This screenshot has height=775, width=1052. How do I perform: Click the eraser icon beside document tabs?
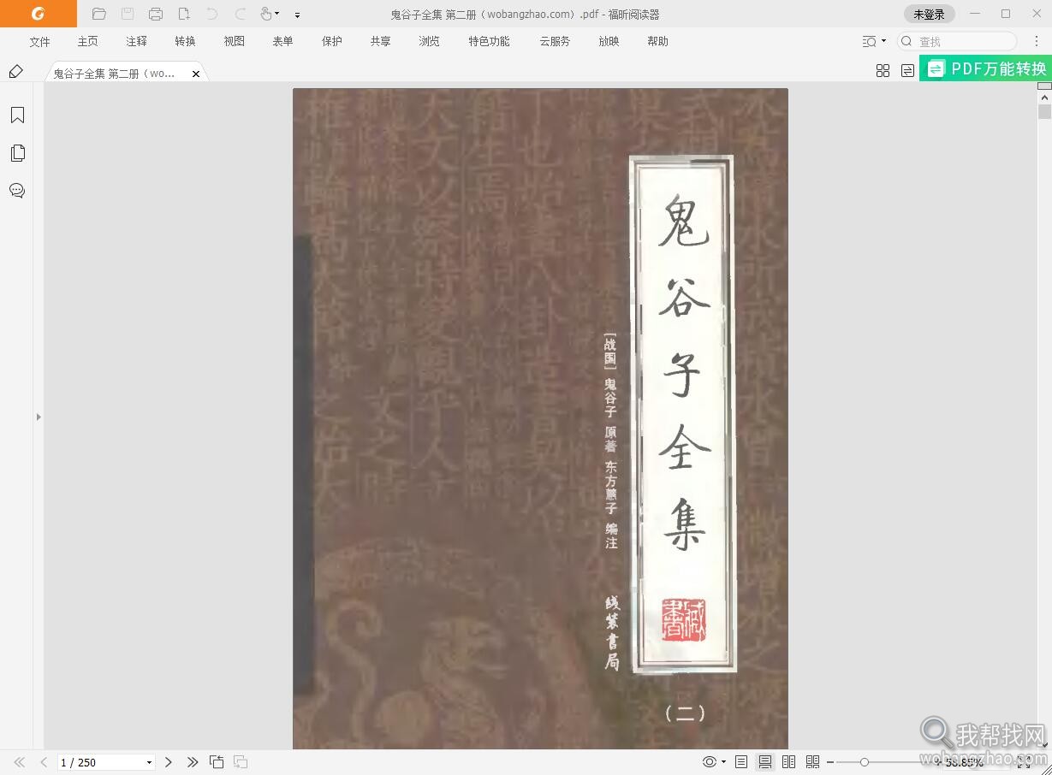tap(16, 72)
